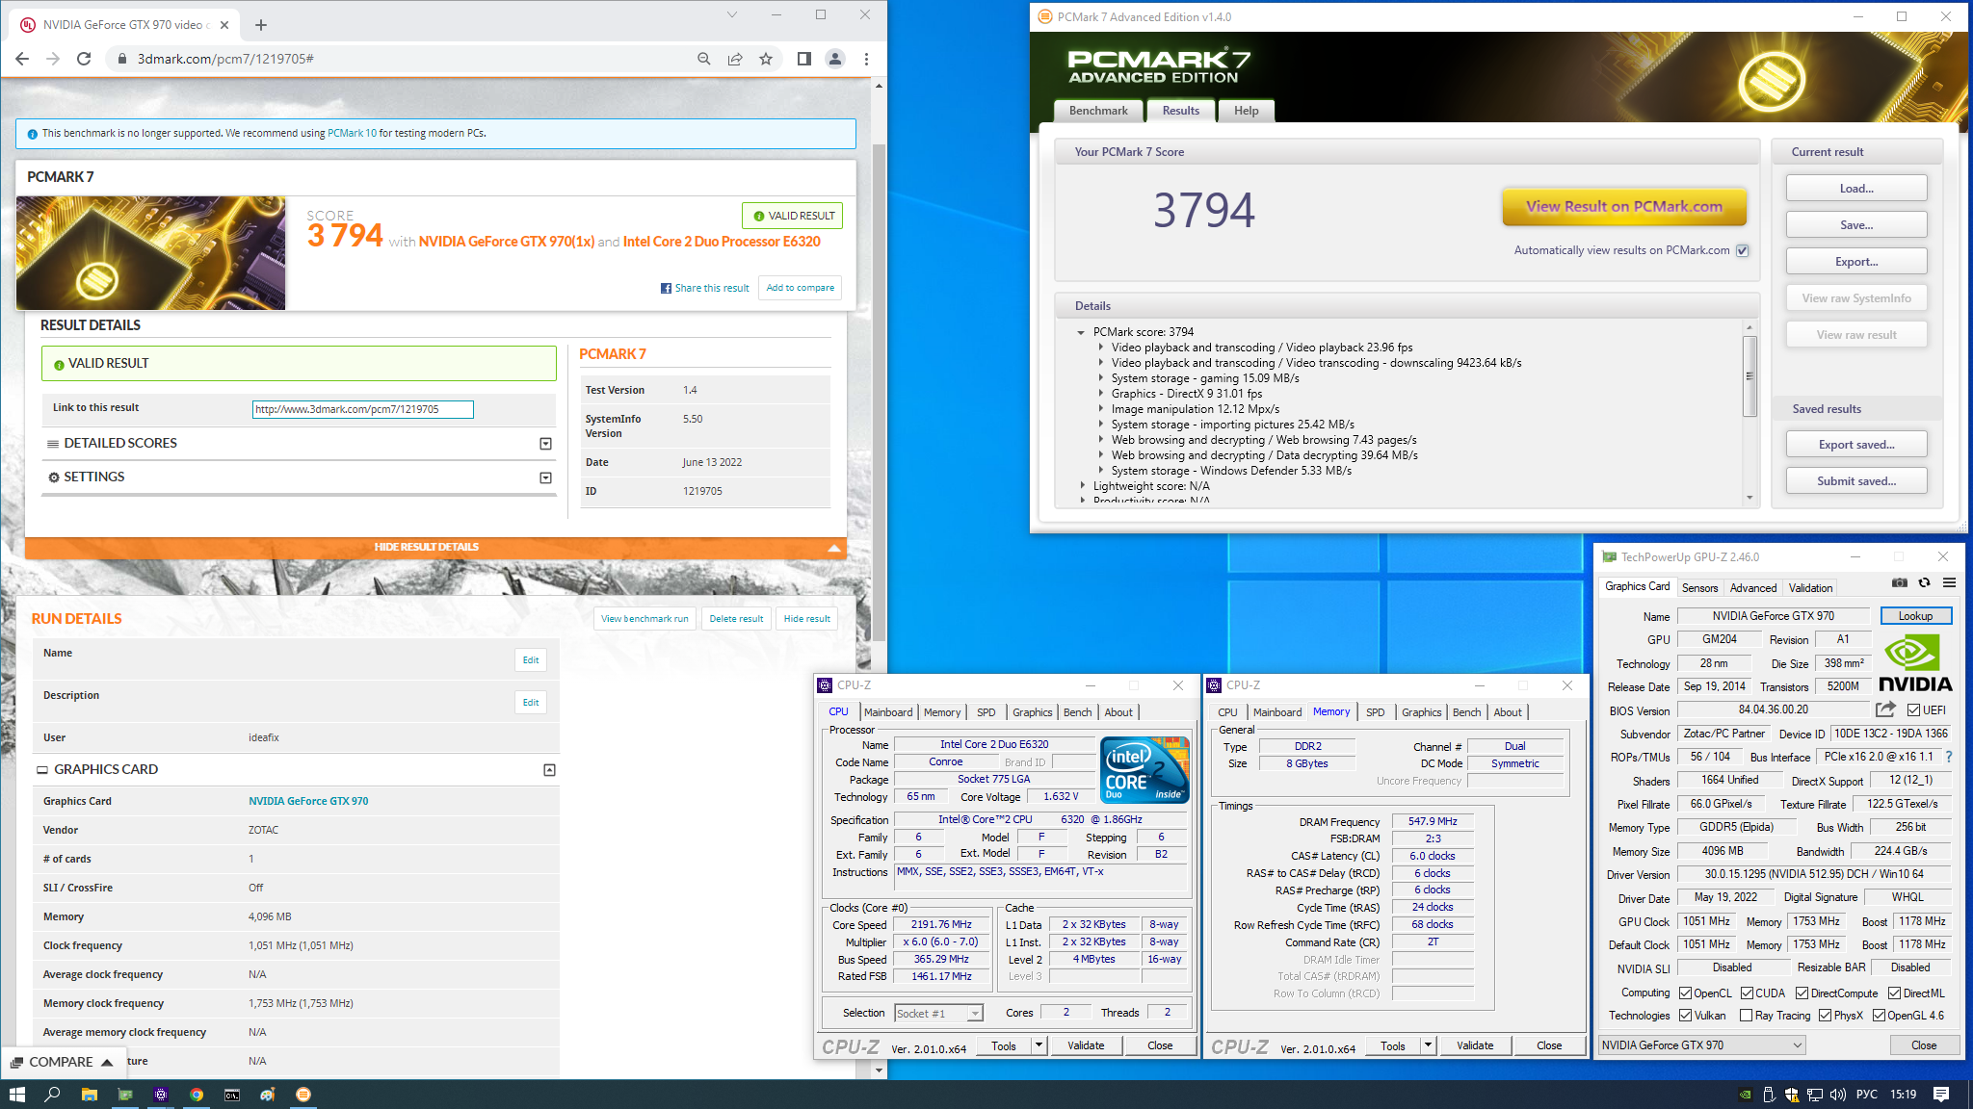The height and width of the screenshot is (1109, 1973).
Task: Click the volume speaker tray icon
Action: tap(1837, 1095)
